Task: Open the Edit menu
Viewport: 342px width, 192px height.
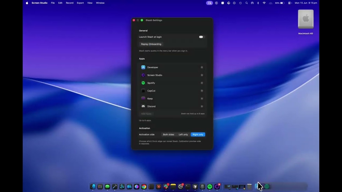Action: 60,3
